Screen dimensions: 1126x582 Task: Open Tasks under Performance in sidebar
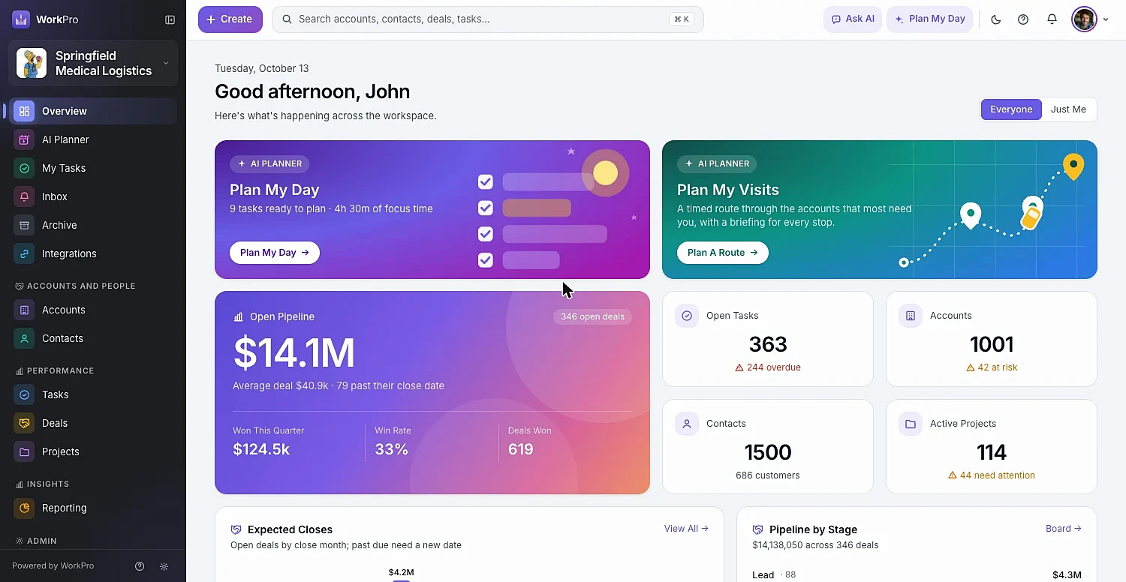(x=93, y=394)
